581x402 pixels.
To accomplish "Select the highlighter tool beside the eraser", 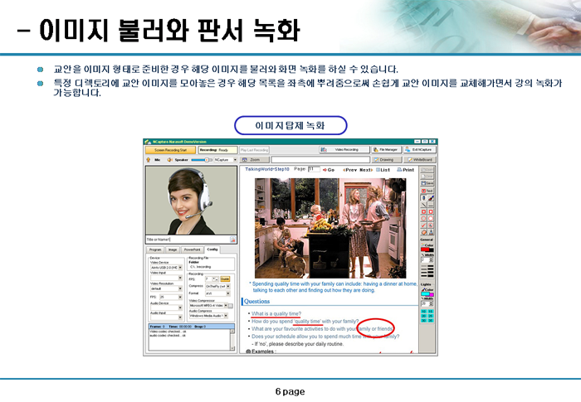I will coord(431,232).
